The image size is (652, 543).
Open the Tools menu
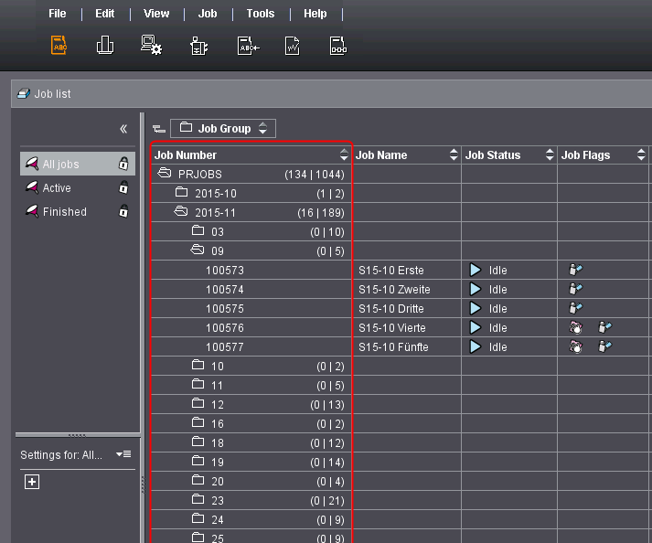point(261,14)
